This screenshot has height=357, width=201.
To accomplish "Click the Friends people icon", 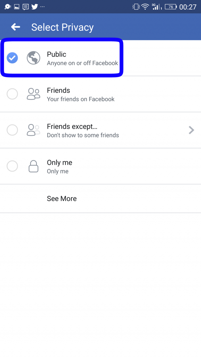I will [x=33, y=94].
